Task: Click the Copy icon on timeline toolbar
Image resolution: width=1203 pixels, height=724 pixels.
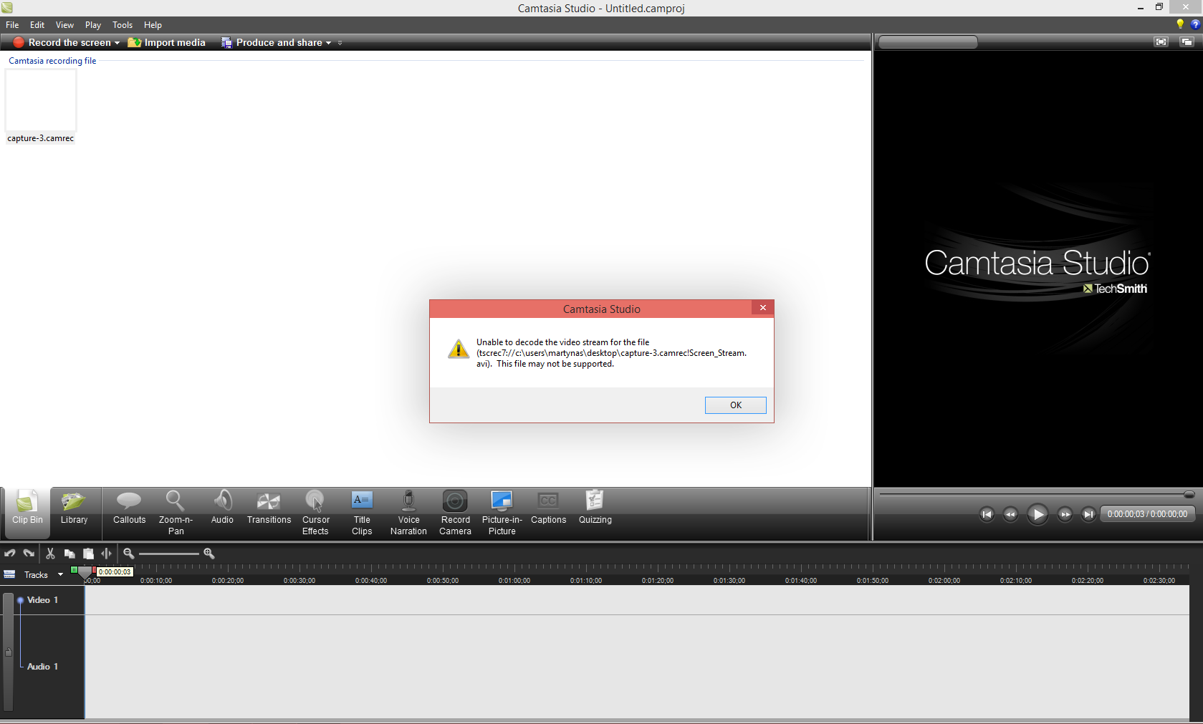Action: tap(70, 554)
